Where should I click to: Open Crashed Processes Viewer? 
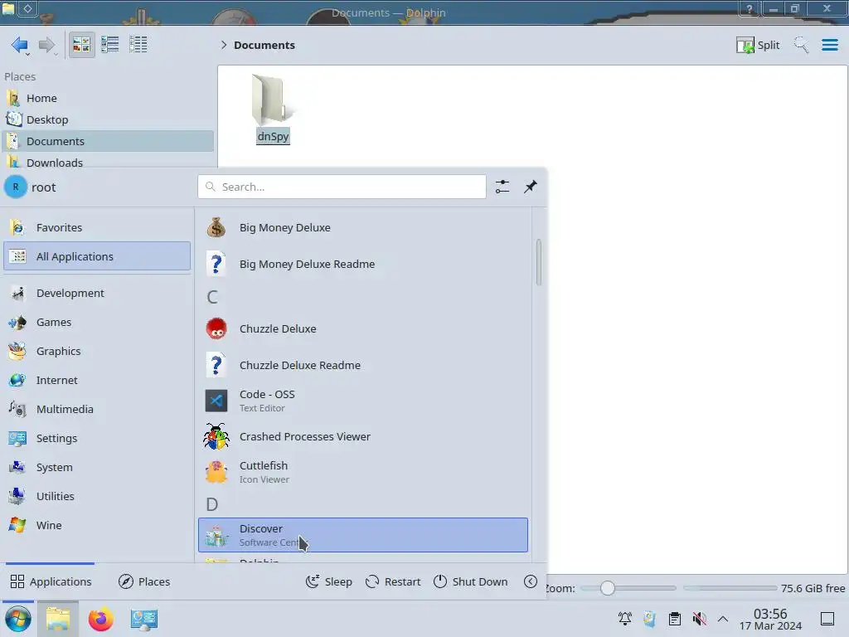[363, 436]
